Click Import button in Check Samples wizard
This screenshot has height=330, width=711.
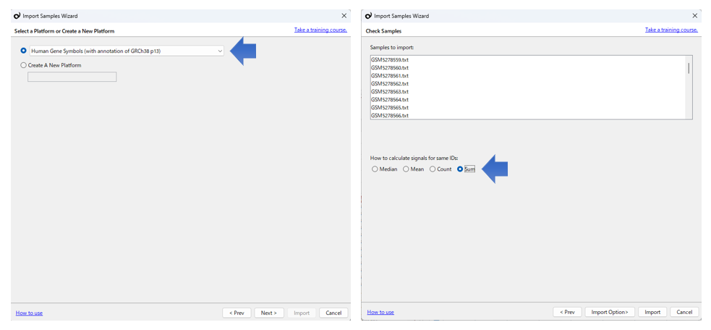click(652, 313)
